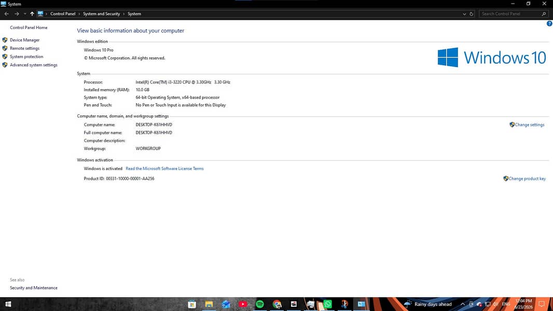The width and height of the screenshot is (553, 311).
Task: Open Chrome from taskbar
Action: 277,304
